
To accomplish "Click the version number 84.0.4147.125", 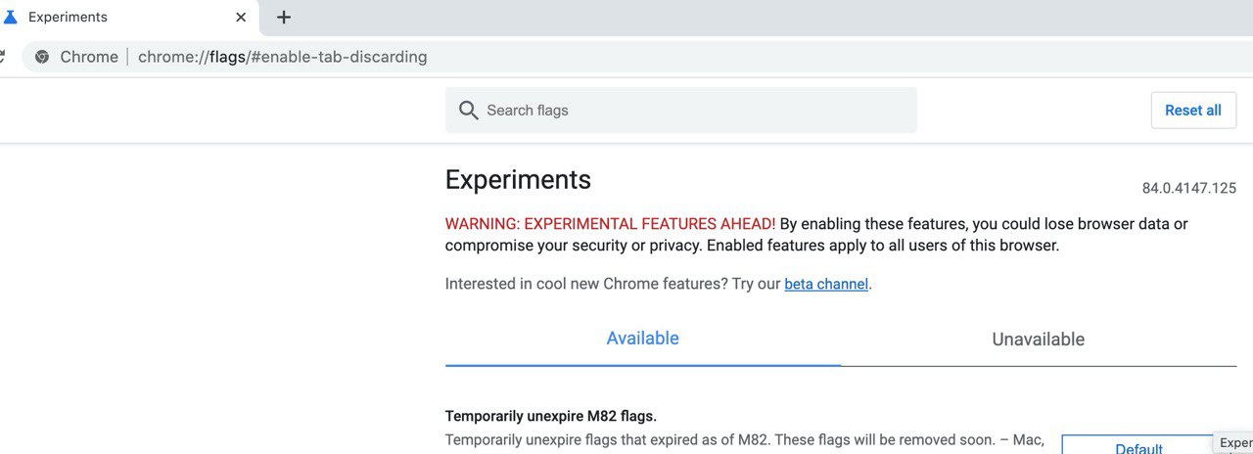I will coord(1189,188).
